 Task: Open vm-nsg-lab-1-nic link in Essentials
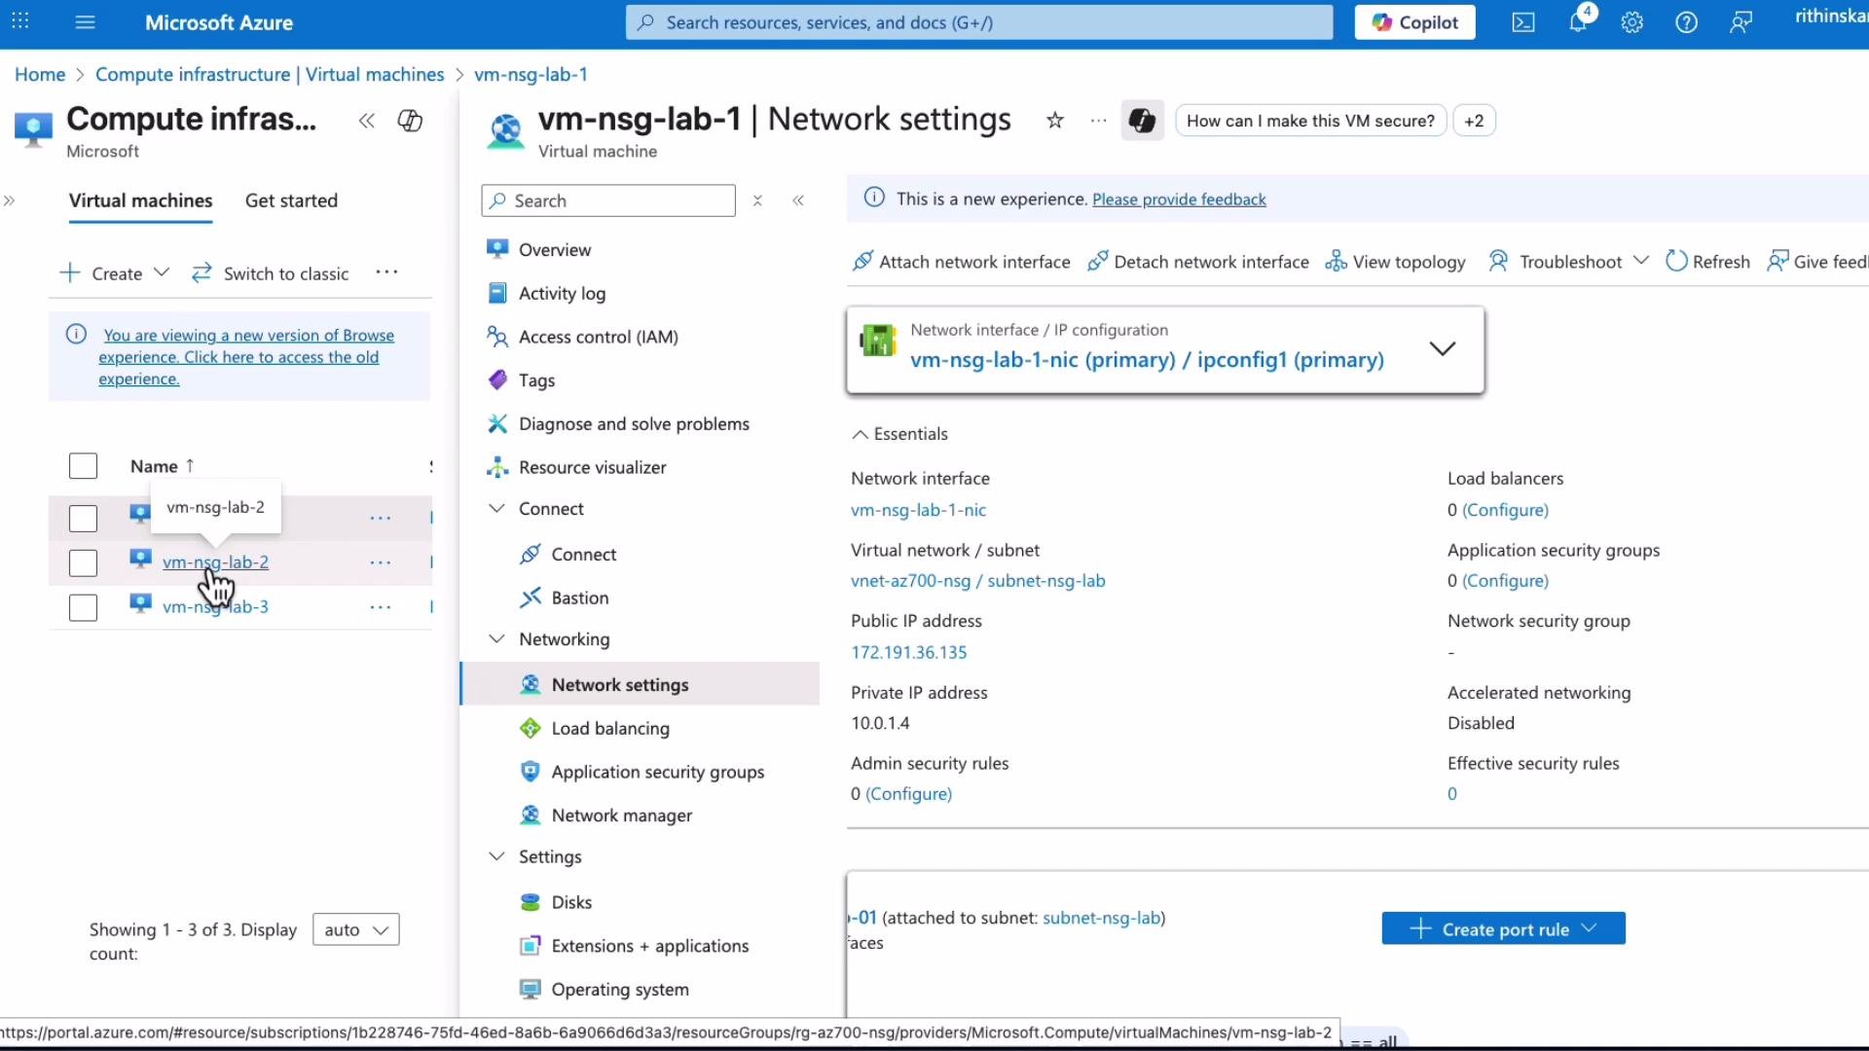coord(918,510)
